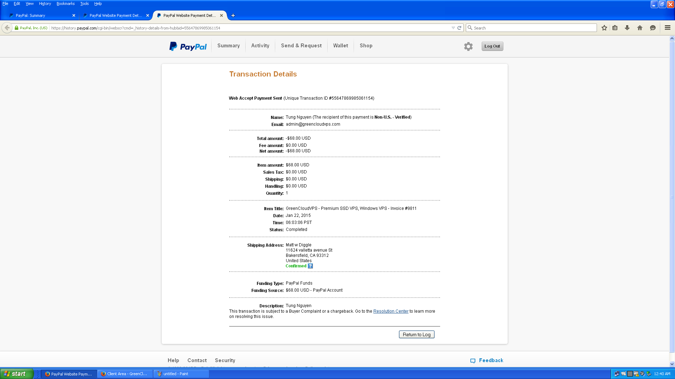Open the hamburger menu icon

tap(667, 28)
